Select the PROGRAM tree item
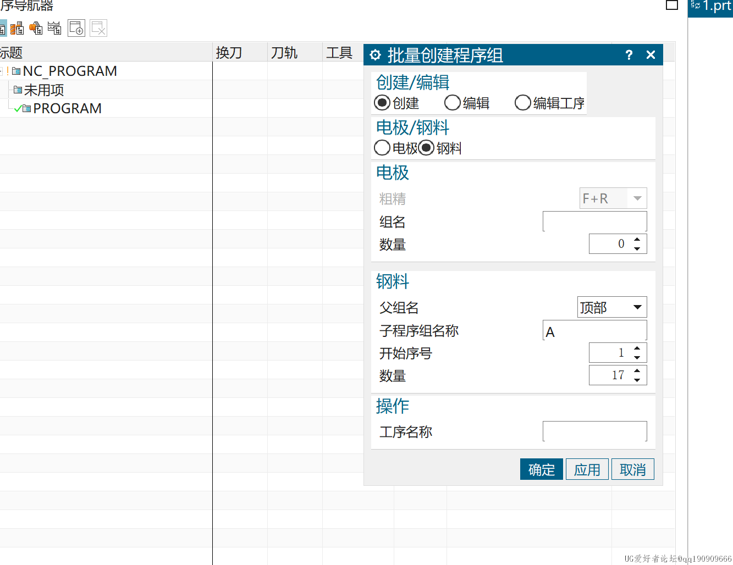Screen dimensions: 733x565 tap(67, 108)
